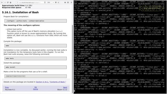Click 'rm -f alias.o' line in terminal
The image size is (167, 94).
[x=81, y=65]
